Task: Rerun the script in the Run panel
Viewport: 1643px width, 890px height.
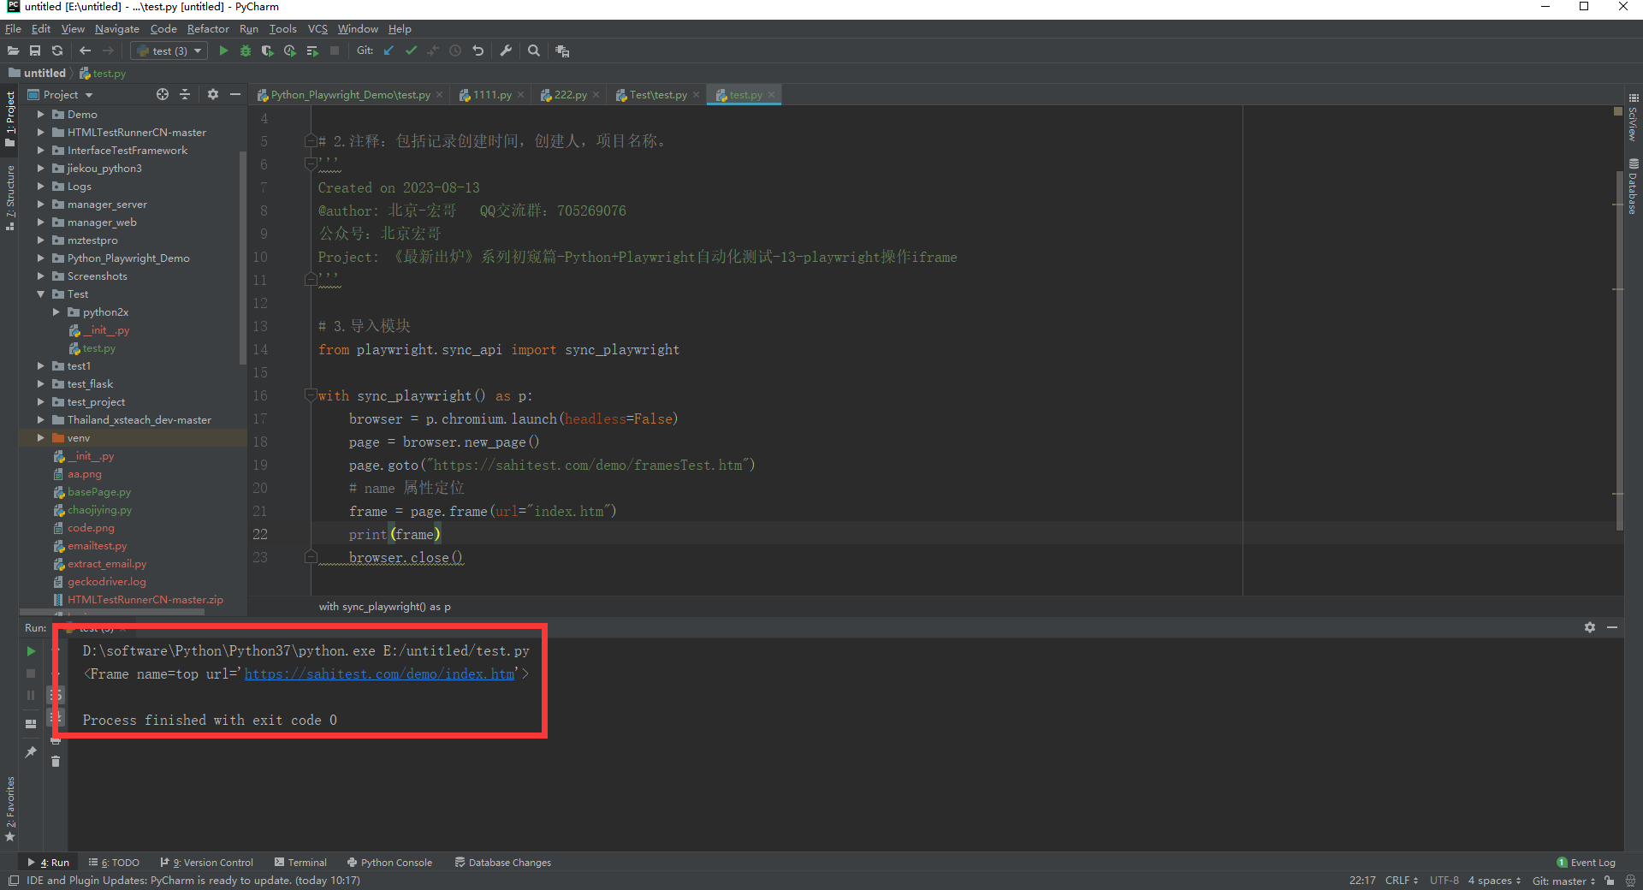Action: (x=31, y=650)
